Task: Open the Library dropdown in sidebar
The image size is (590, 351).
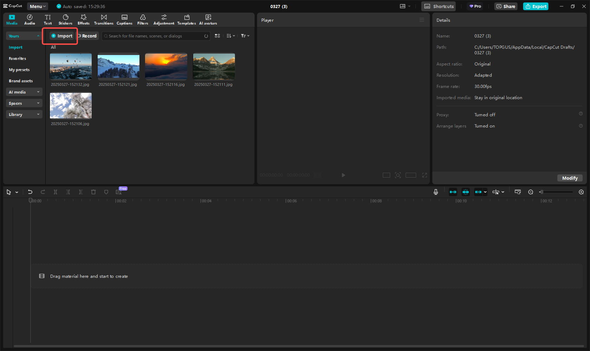Action: pyautogui.click(x=24, y=114)
